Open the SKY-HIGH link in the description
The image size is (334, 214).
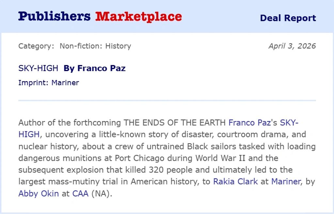tap(289, 123)
